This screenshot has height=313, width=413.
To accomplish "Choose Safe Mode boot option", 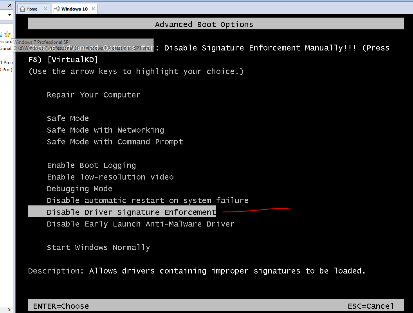I will [x=68, y=119].
